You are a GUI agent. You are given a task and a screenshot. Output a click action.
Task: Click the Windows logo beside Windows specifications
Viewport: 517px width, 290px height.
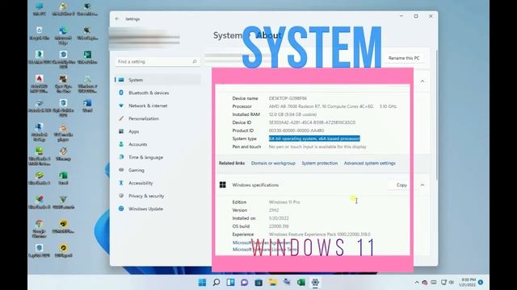[223, 184]
